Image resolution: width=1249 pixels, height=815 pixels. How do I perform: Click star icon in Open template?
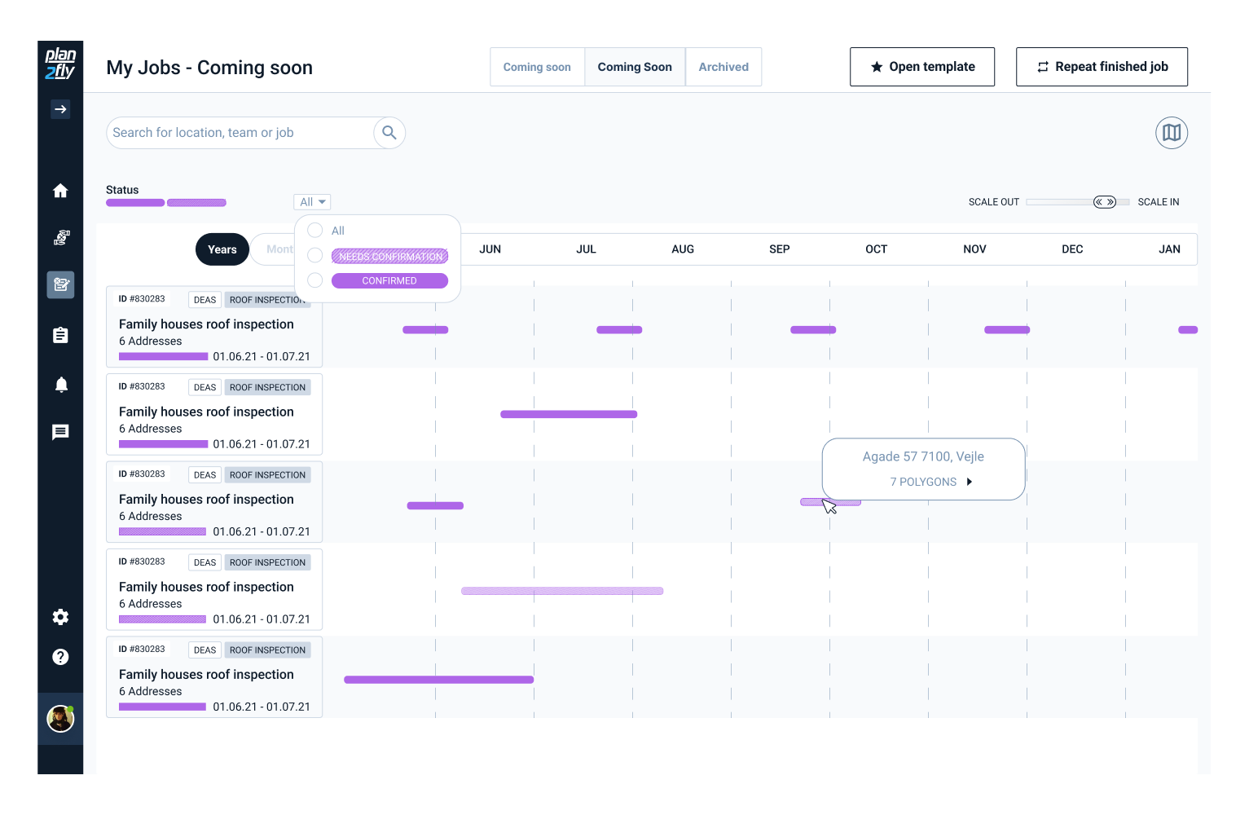[x=877, y=67]
